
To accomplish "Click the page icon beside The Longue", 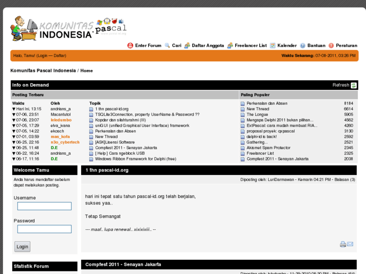I will tap(243, 115).
